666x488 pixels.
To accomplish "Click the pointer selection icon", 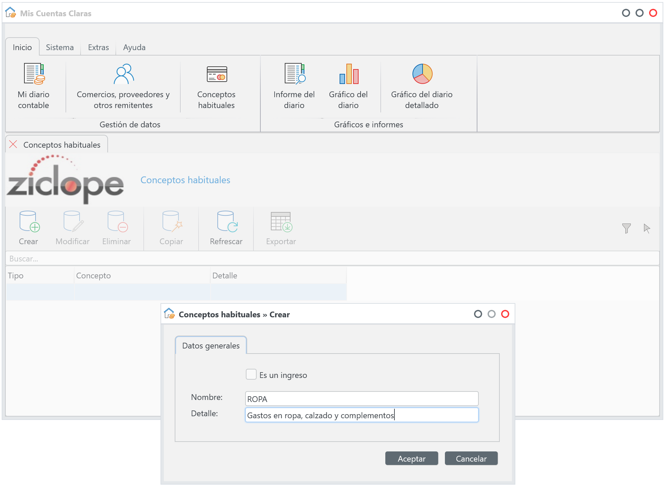I will tap(647, 229).
